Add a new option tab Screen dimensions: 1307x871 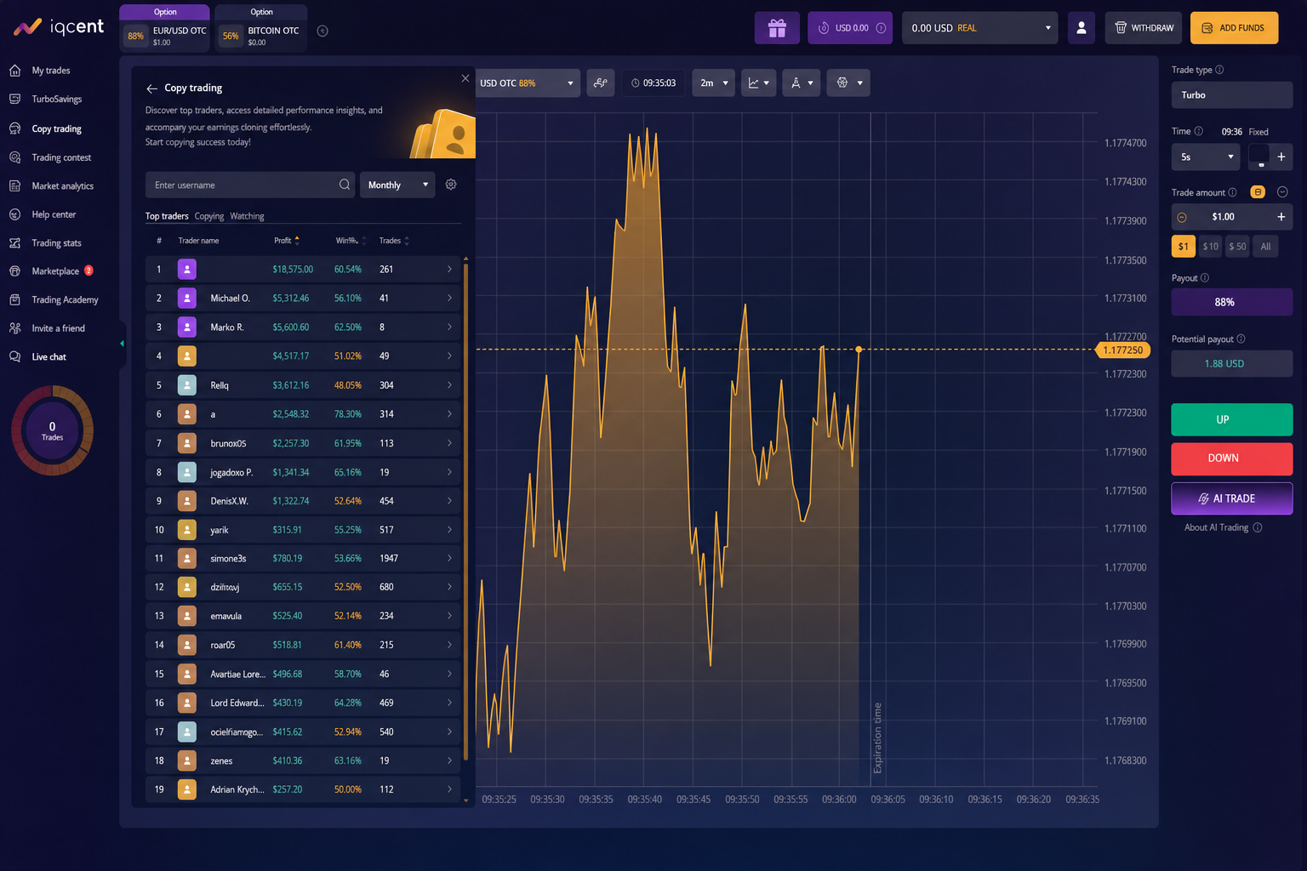click(x=322, y=31)
